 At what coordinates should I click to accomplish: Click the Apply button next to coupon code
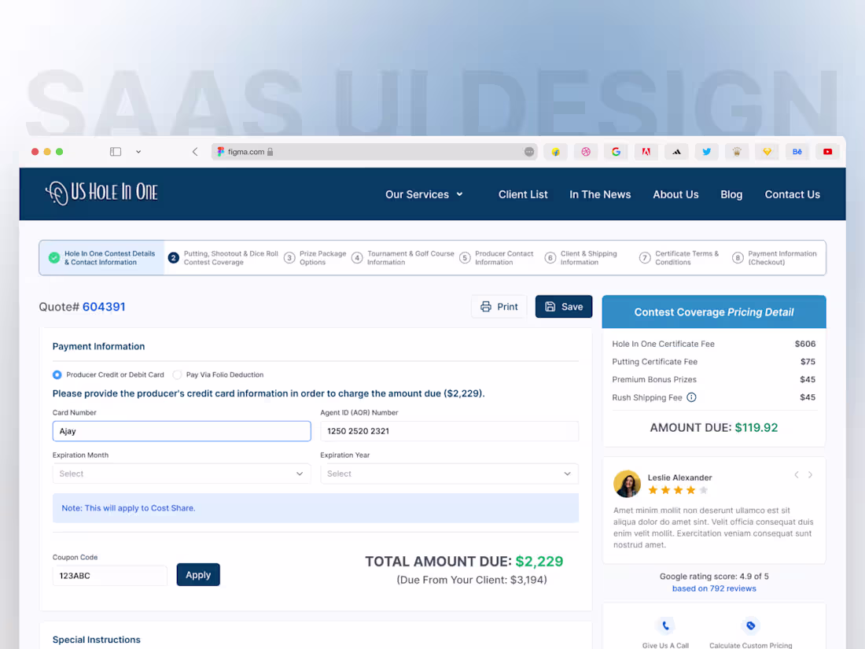[x=198, y=574]
